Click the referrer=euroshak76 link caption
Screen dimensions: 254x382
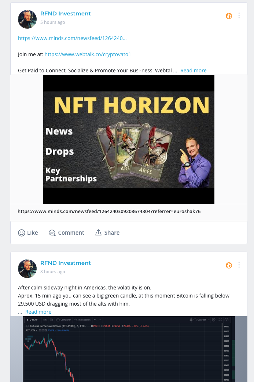[109, 212]
